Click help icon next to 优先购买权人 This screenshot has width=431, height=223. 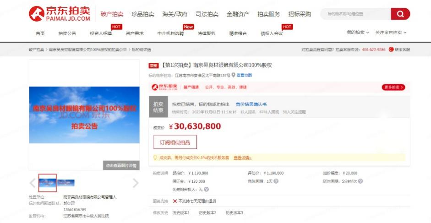tap(206, 189)
